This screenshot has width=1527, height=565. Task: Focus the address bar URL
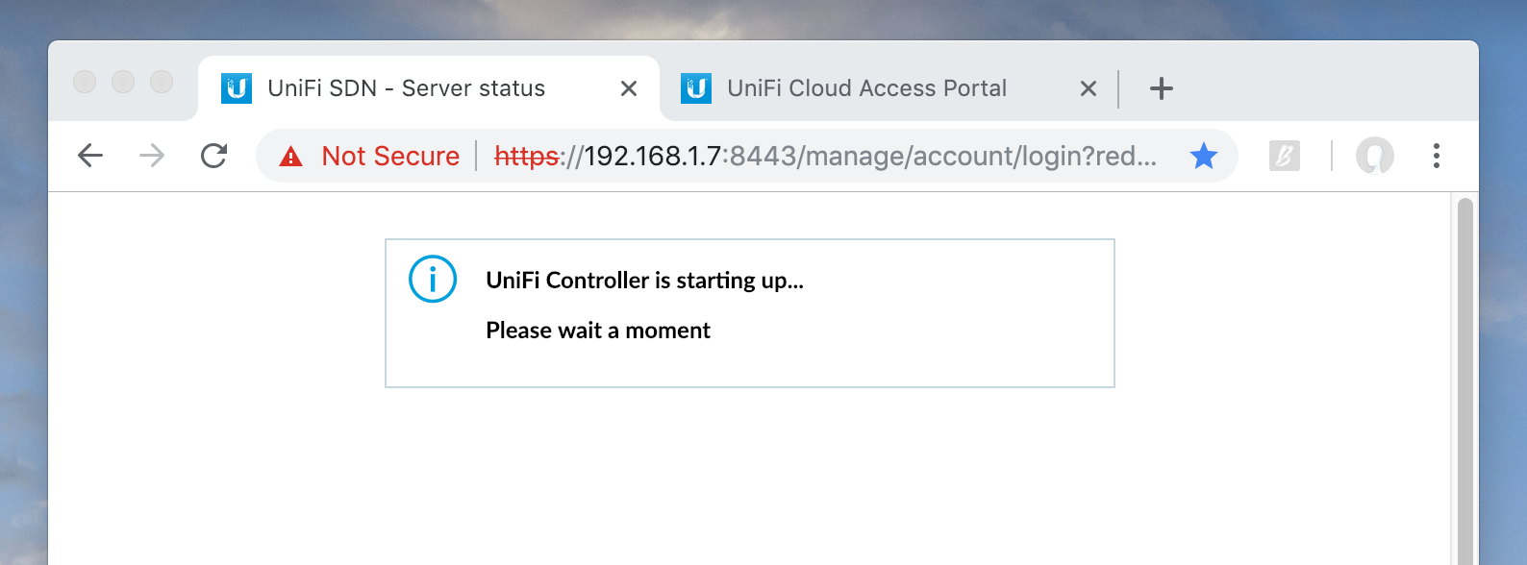(x=825, y=156)
